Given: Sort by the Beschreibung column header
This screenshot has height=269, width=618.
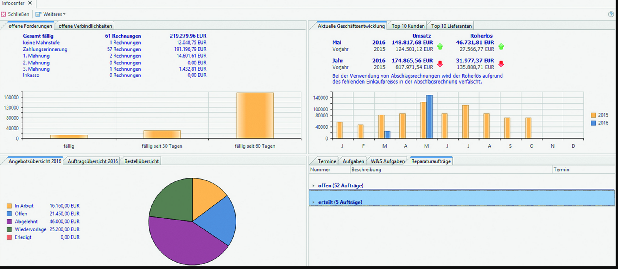Looking at the screenshot, I should point(366,170).
